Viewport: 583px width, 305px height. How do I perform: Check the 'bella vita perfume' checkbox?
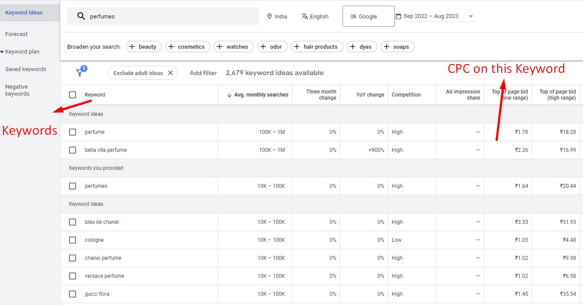pyautogui.click(x=73, y=150)
